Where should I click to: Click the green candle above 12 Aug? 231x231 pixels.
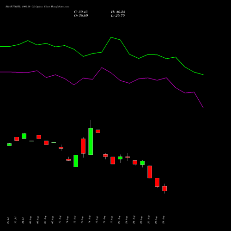76,161
